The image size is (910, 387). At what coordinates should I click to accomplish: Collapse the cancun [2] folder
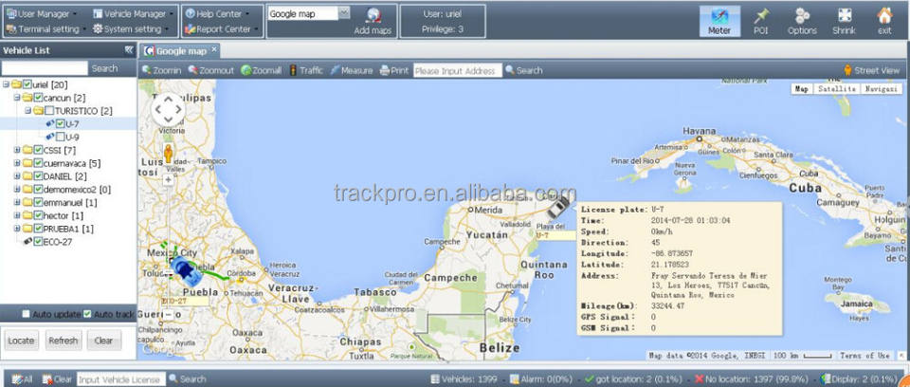(x=17, y=98)
